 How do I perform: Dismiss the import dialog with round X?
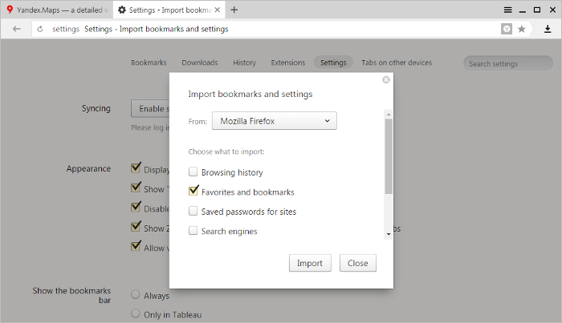[386, 80]
